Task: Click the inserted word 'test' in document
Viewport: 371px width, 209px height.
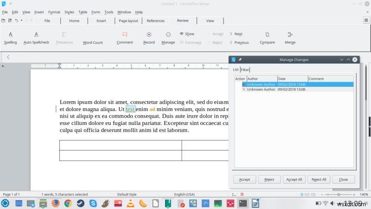Action: (130, 109)
